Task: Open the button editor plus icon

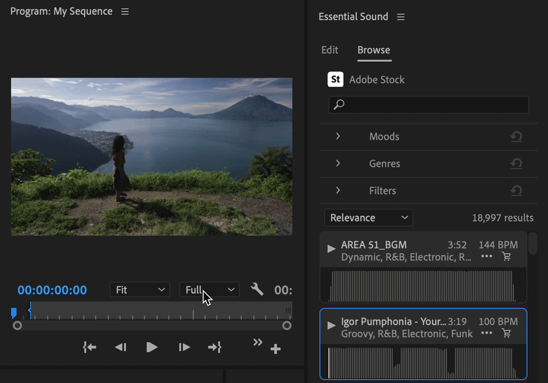Action: click(276, 349)
